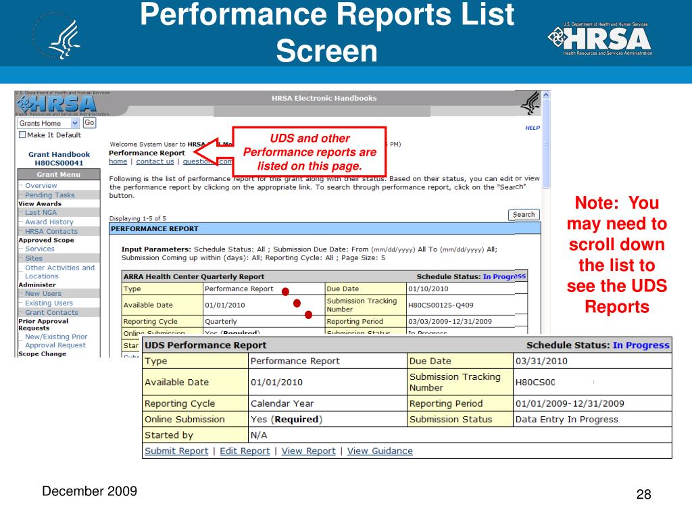
Task: Select Last NGA menu item
Action: tap(41, 213)
